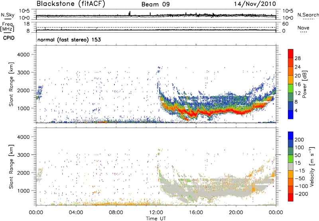Click the red bottom segment of Velocity colorbar
Screen dimensions: 319x221
(x=291, y=197)
